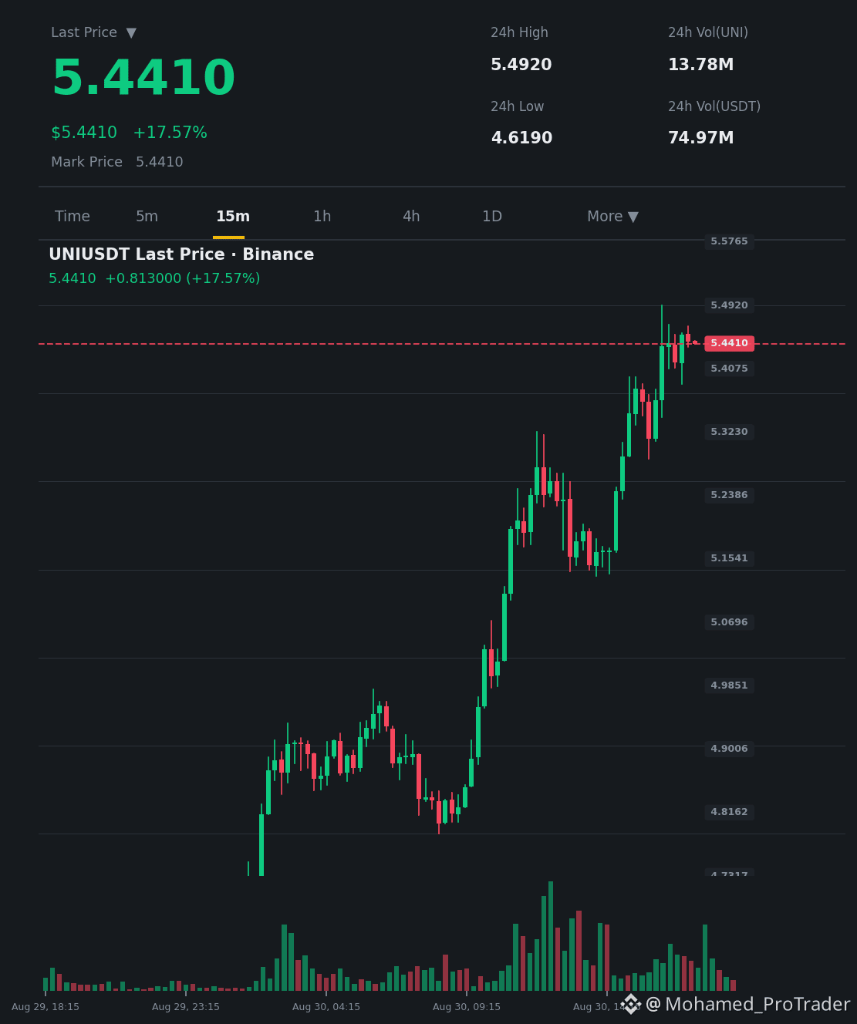Switch to the 5m interval tab
857x1024 pixels.
[x=147, y=217]
